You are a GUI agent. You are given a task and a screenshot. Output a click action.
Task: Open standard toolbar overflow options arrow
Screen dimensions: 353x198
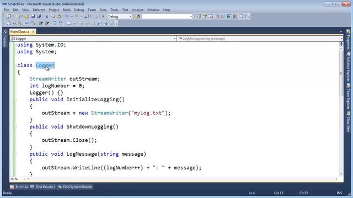coord(249,16)
